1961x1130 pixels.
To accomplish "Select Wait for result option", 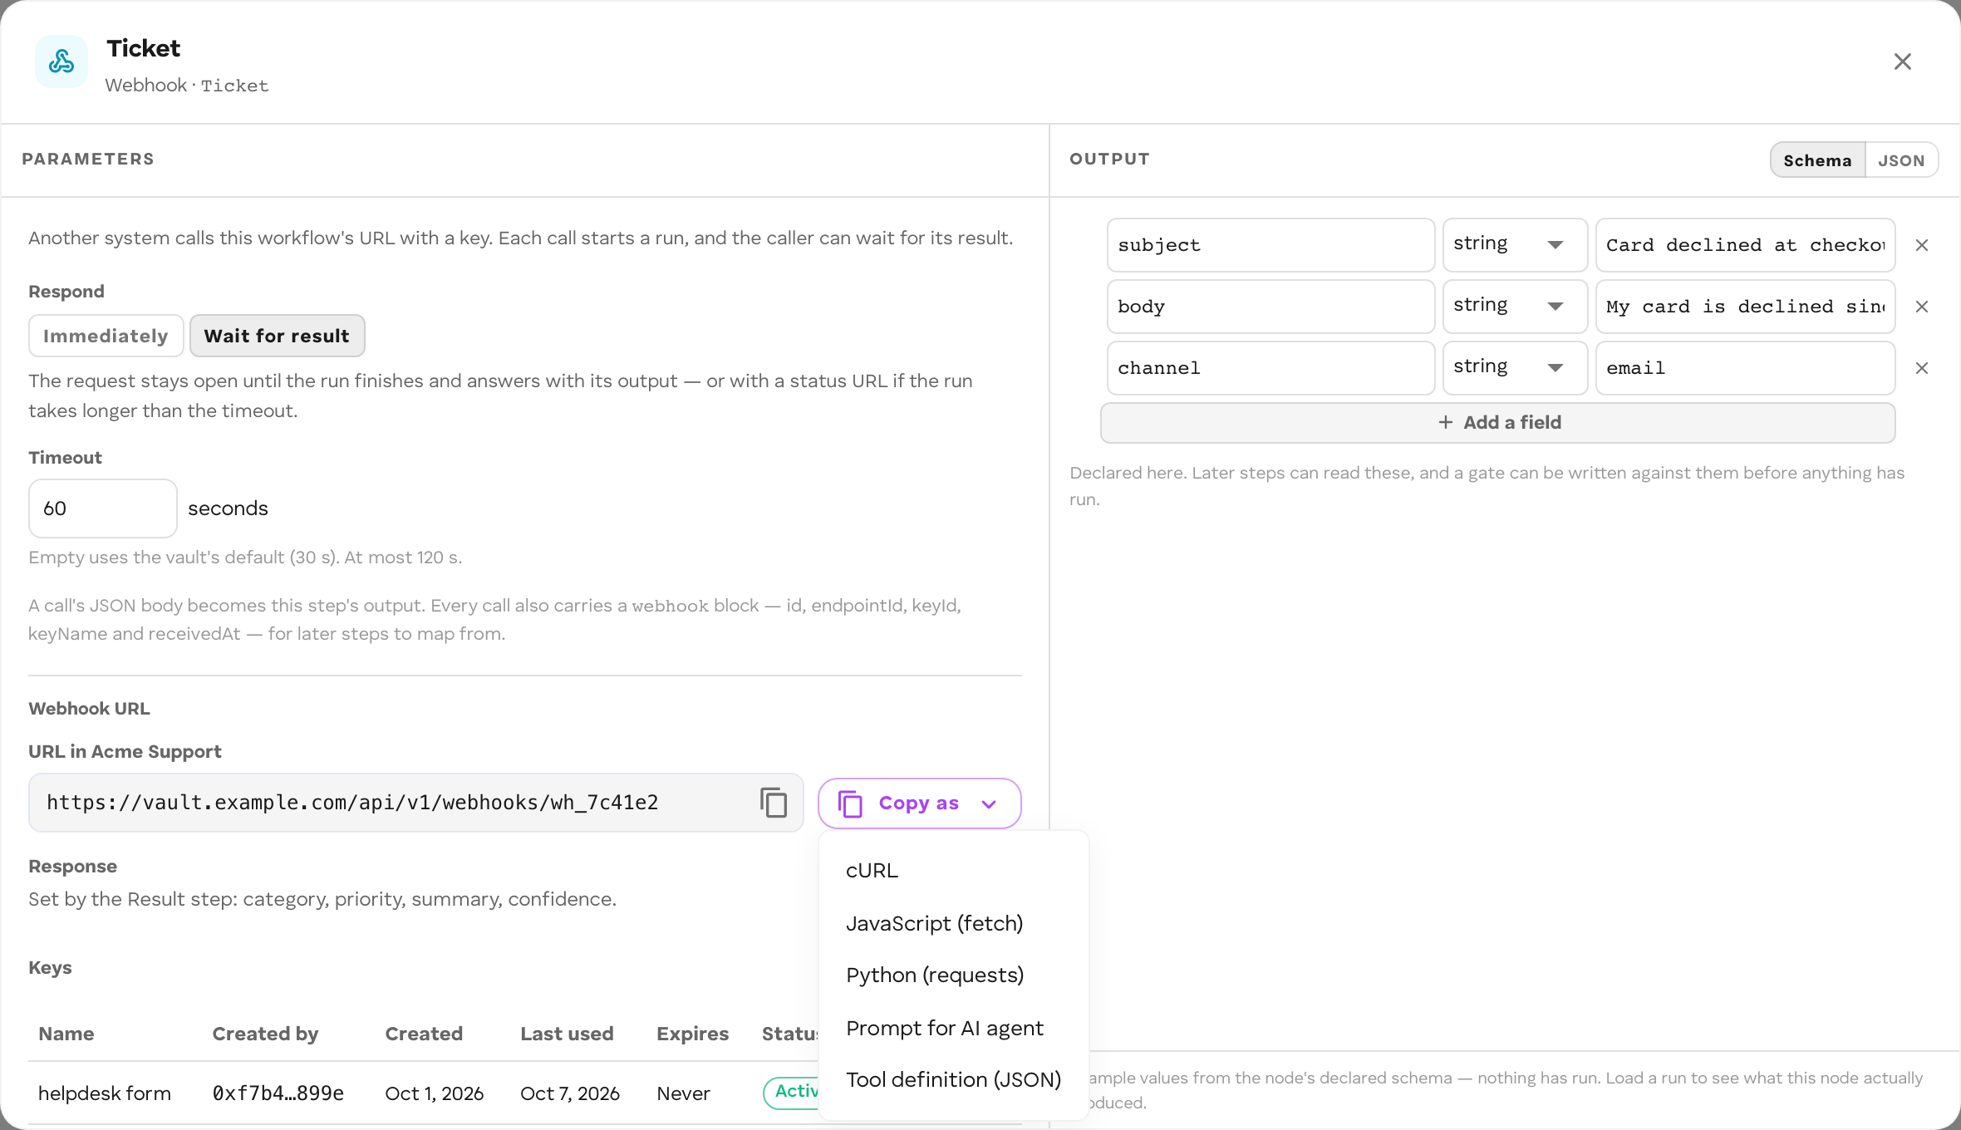I will click(x=277, y=336).
